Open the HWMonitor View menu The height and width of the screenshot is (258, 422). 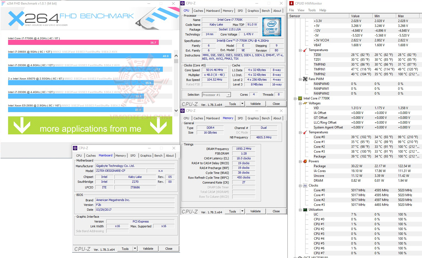[301, 10]
